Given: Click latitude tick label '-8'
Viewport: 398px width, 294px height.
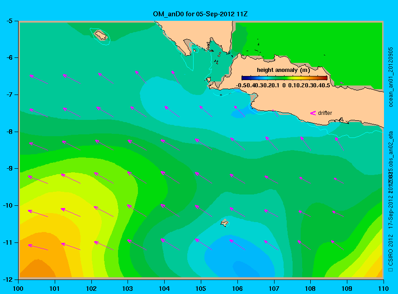Looking at the screenshot, I should [9, 132].
